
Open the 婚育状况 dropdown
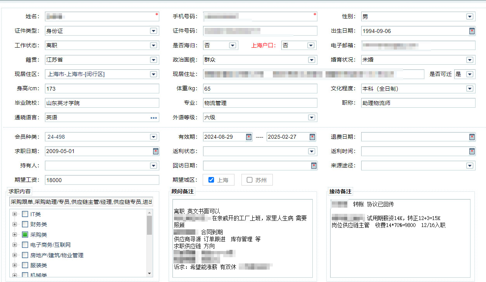point(470,60)
